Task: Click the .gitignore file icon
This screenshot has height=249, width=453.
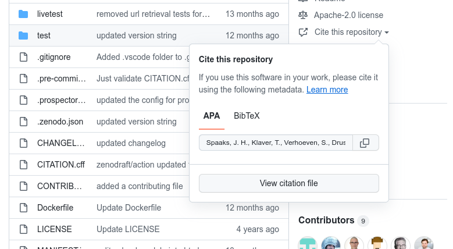Action: click(x=23, y=57)
